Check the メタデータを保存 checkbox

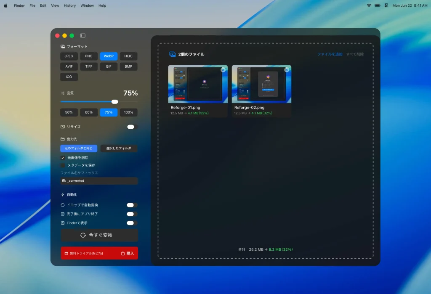[x=63, y=165]
